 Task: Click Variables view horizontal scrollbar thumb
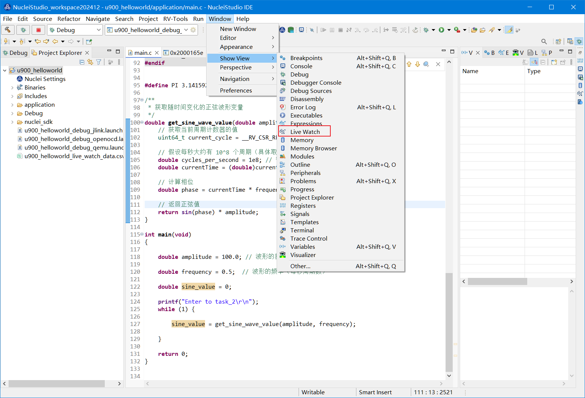[497, 281]
